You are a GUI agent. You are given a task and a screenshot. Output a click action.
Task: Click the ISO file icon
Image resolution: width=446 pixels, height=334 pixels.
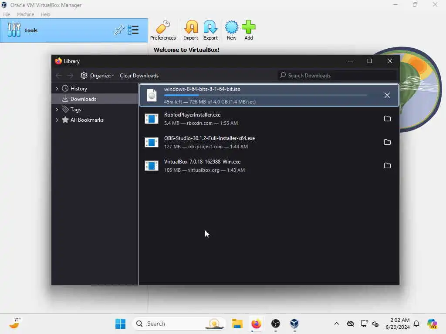point(152,95)
